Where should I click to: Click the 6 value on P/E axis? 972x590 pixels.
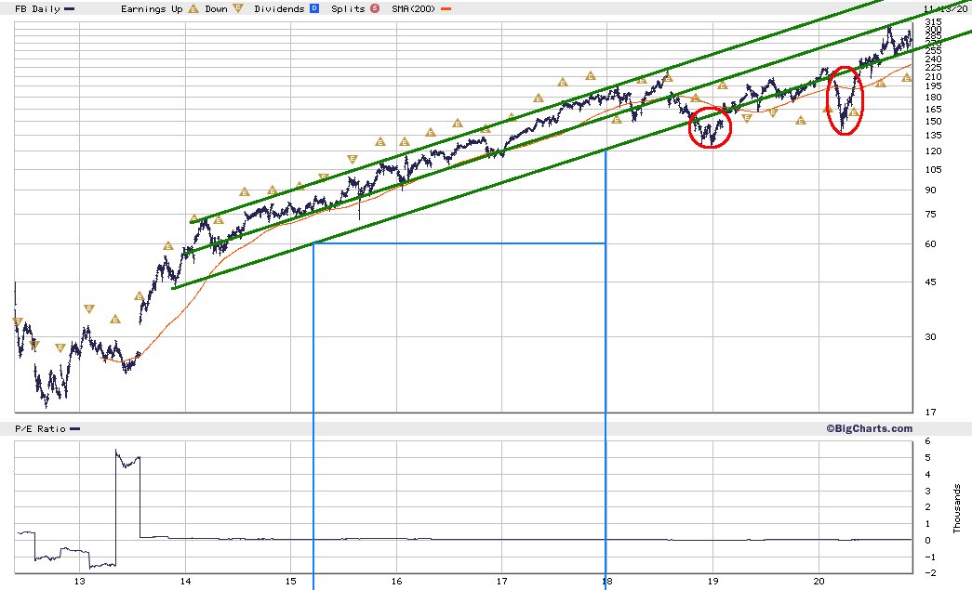pyautogui.click(x=928, y=441)
